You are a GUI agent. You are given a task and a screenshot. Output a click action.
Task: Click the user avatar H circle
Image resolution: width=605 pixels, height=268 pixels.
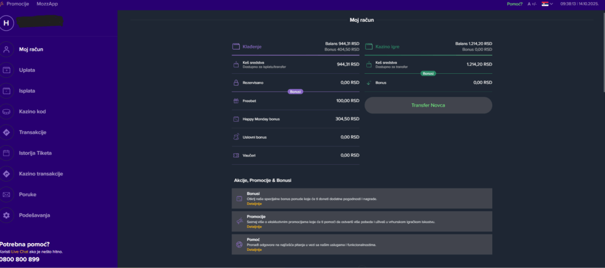pyautogui.click(x=7, y=23)
